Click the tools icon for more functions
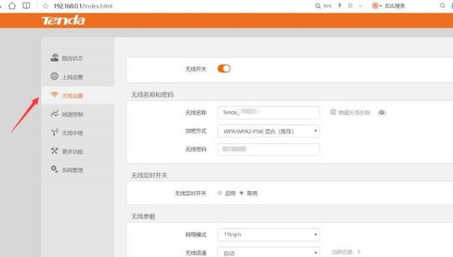 [x=54, y=151]
